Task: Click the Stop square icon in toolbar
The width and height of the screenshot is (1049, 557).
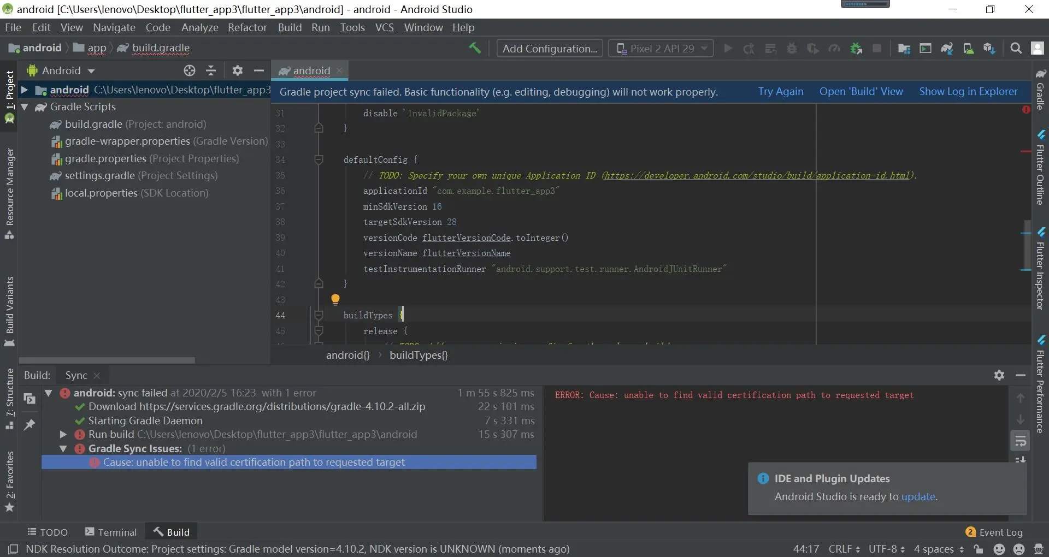Action: pyautogui.click(x=877, y=49)
